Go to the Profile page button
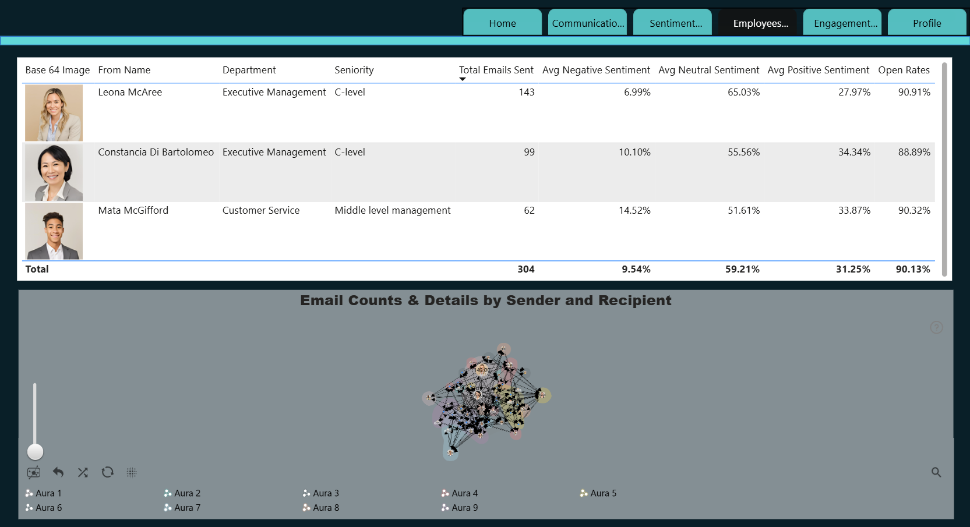This screenshot has height=527, width=970. click(927, 23)
